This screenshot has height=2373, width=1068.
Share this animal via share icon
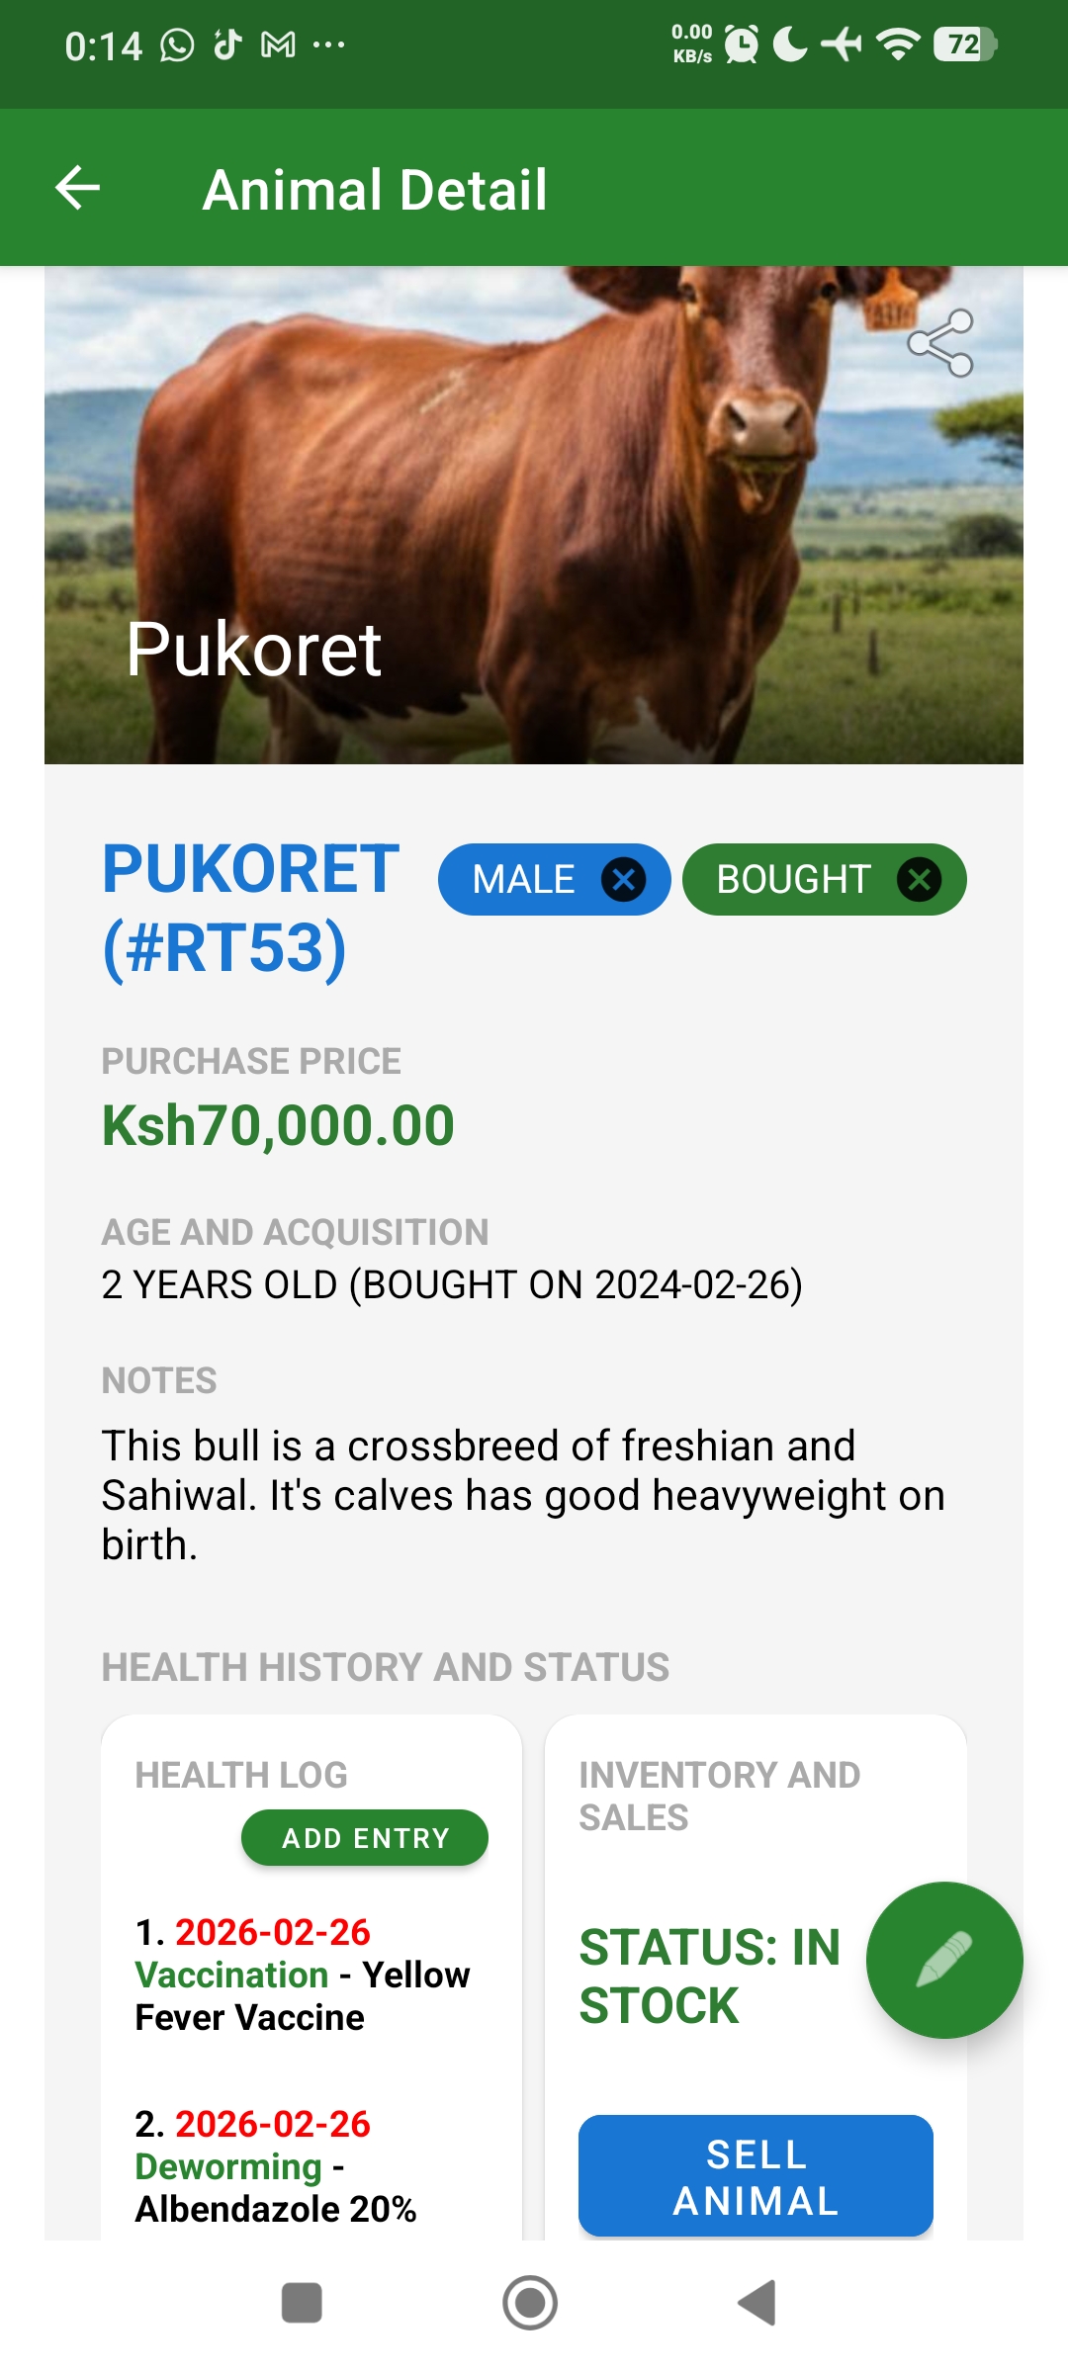[940, 343]
